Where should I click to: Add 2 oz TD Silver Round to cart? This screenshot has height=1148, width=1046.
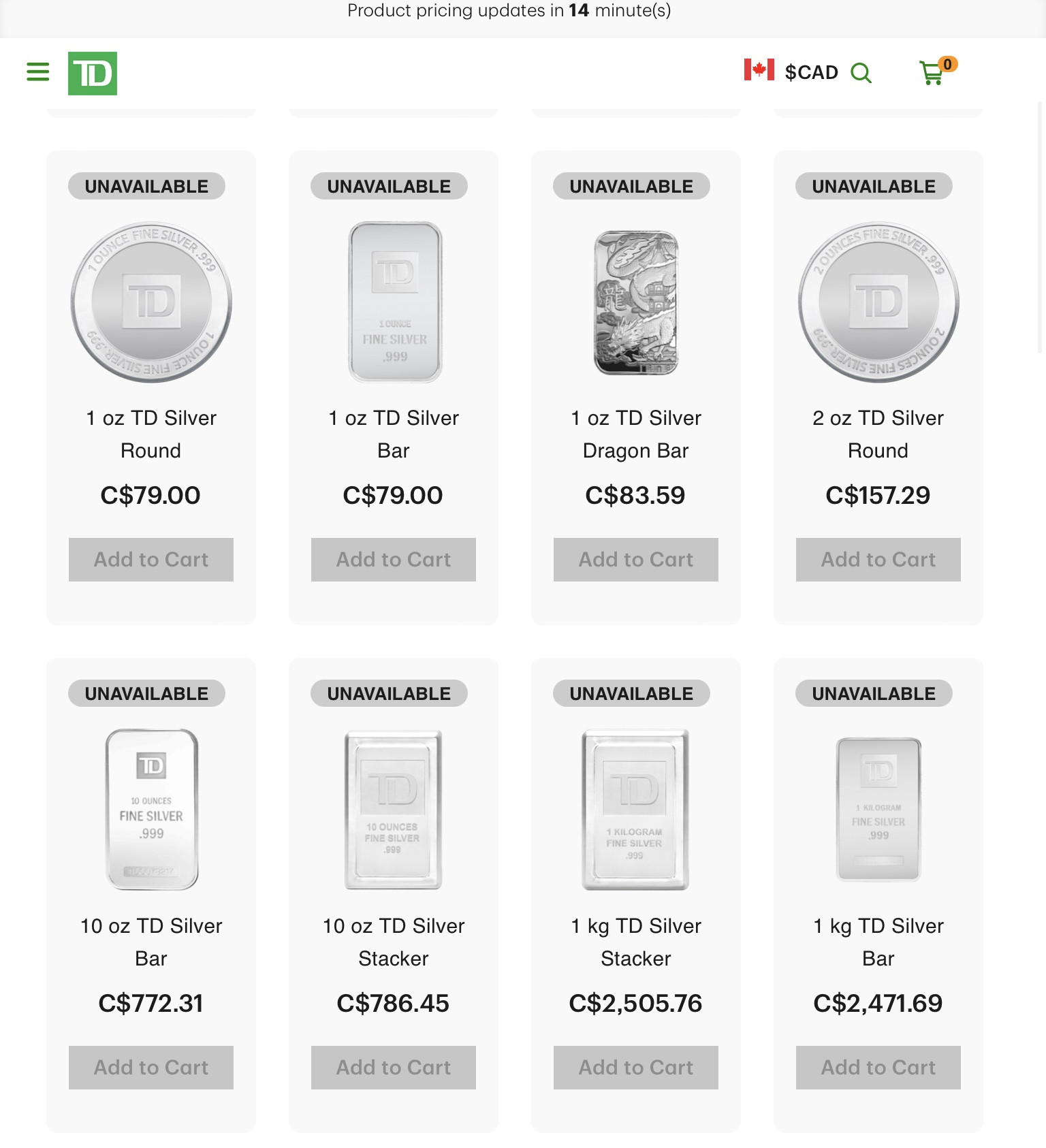point(878,560)
